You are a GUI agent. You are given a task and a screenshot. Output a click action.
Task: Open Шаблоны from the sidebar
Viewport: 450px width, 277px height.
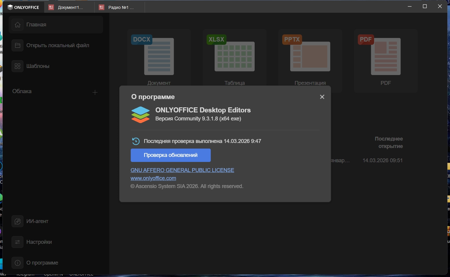pos(56,66)
